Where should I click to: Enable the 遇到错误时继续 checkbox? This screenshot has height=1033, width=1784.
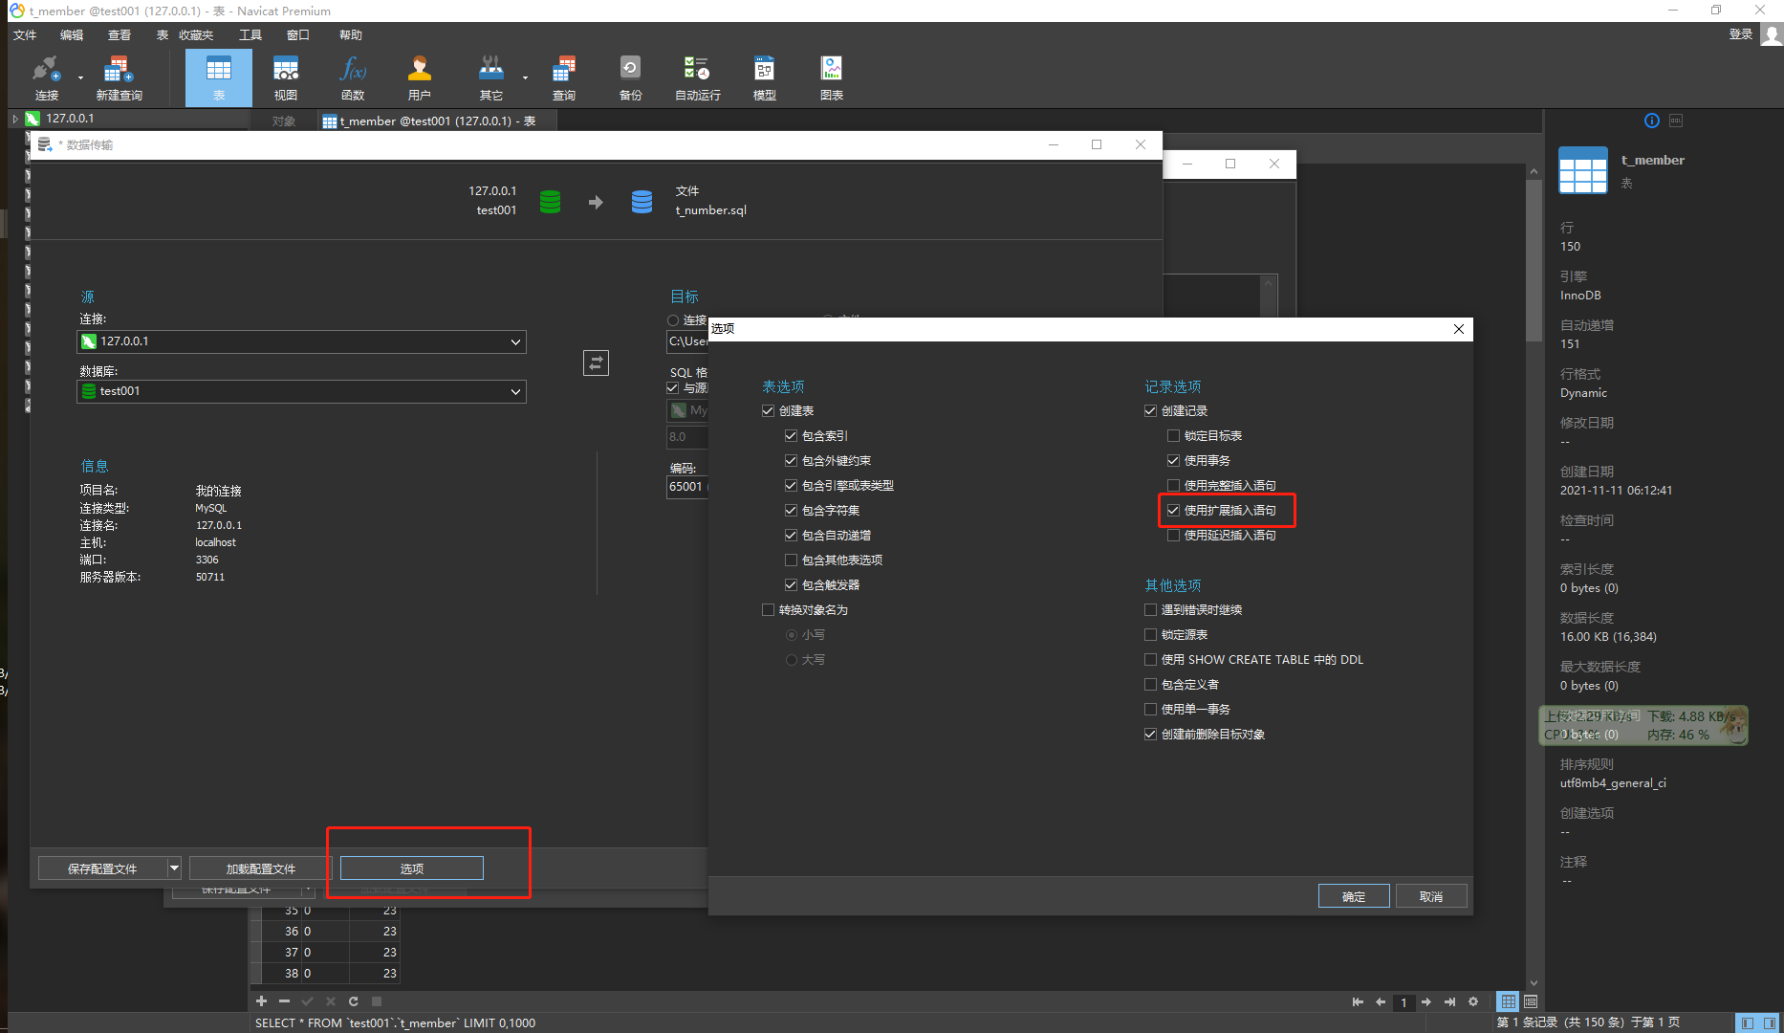click(x=1150, y=610)
